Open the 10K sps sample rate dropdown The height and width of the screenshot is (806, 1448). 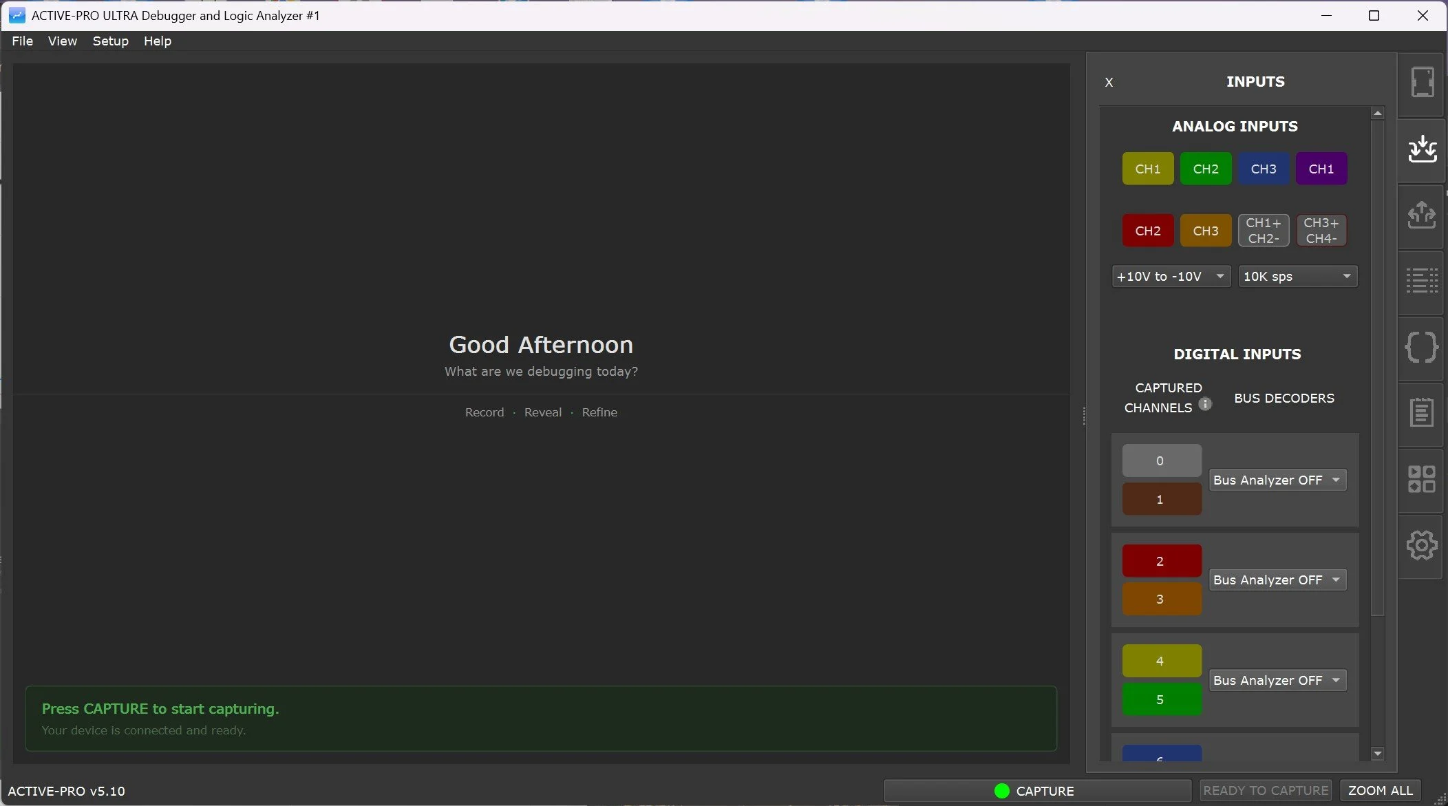[x=1297, y=277]
